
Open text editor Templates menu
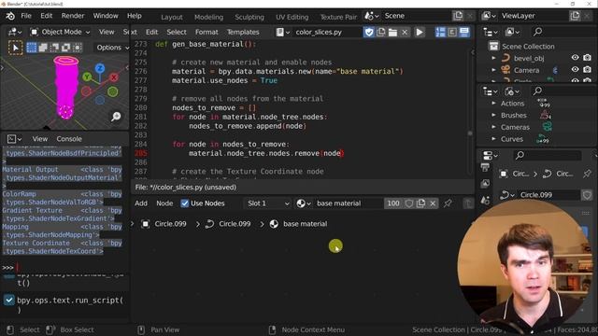coord(243,32)
